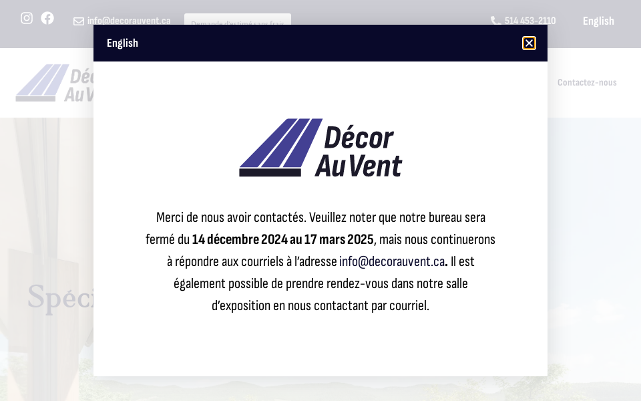Click info@decorauvent.ca in the top bar
641x401 pixels.
click(x=128, y=21)
